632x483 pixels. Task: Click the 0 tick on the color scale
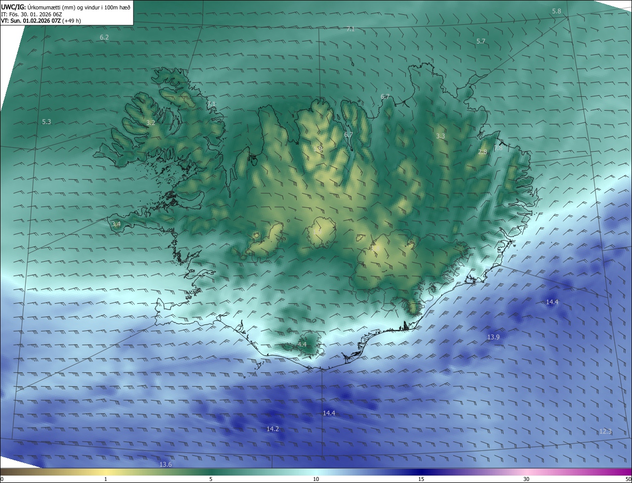(2, 479)
